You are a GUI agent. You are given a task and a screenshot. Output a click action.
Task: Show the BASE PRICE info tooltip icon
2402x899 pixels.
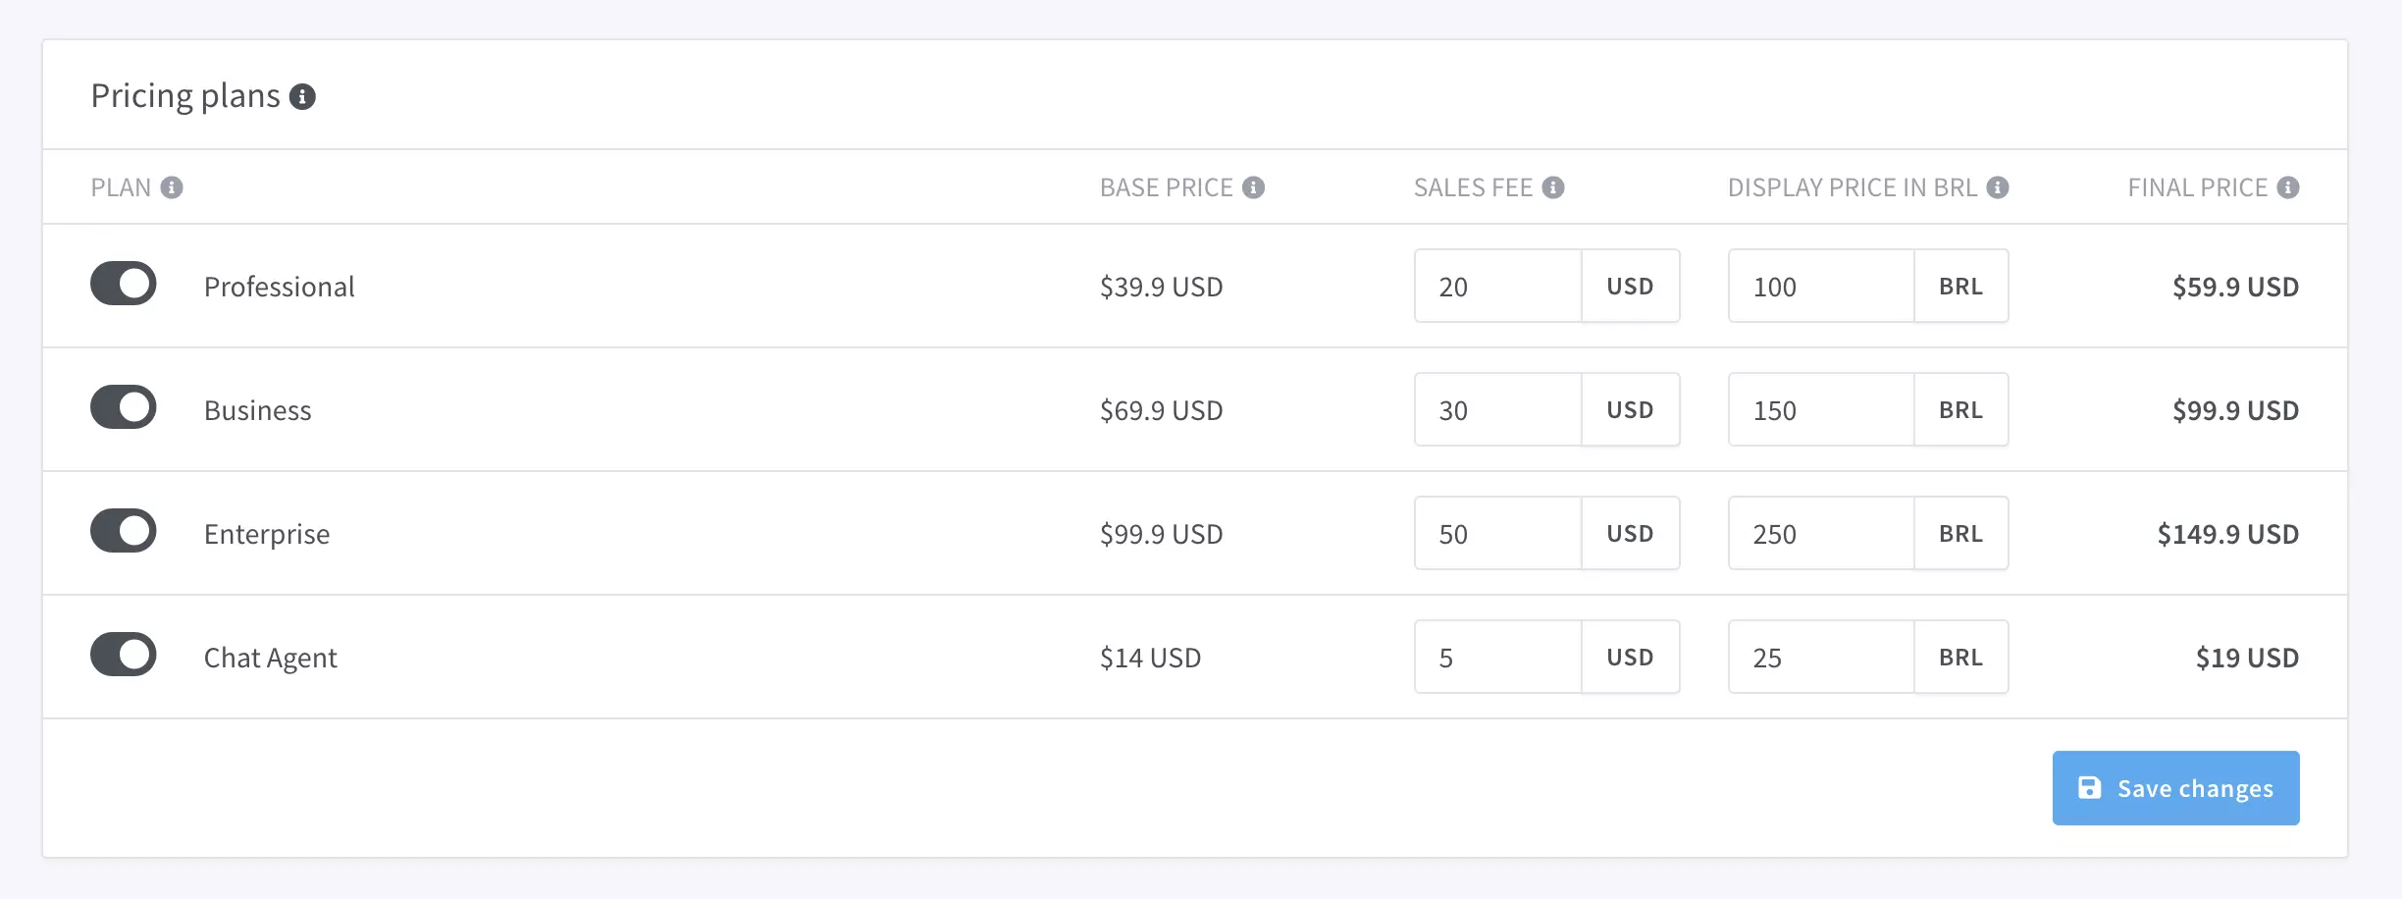pos(1253,187)
